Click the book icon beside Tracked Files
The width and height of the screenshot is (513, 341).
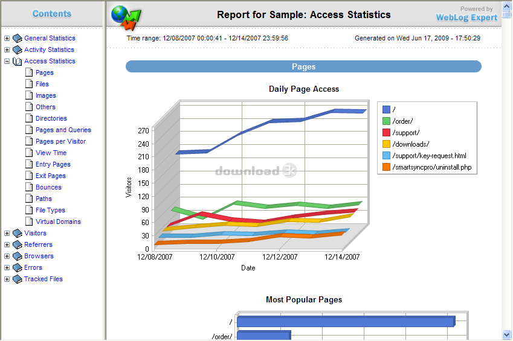[17, 279]
